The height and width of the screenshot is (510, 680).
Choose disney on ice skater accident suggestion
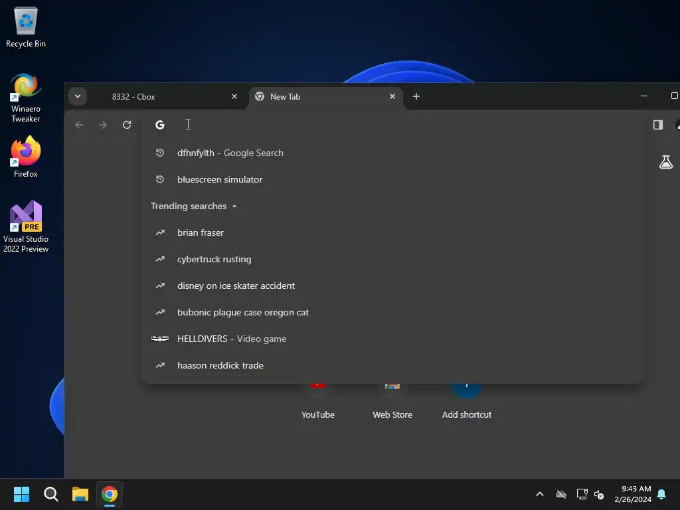pos(392,286)
